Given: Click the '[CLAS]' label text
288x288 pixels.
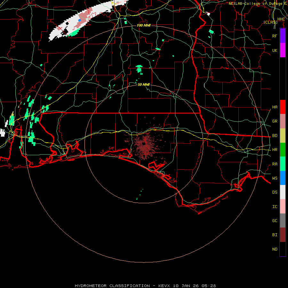Looking at the screenshot, I should [270, 22].
